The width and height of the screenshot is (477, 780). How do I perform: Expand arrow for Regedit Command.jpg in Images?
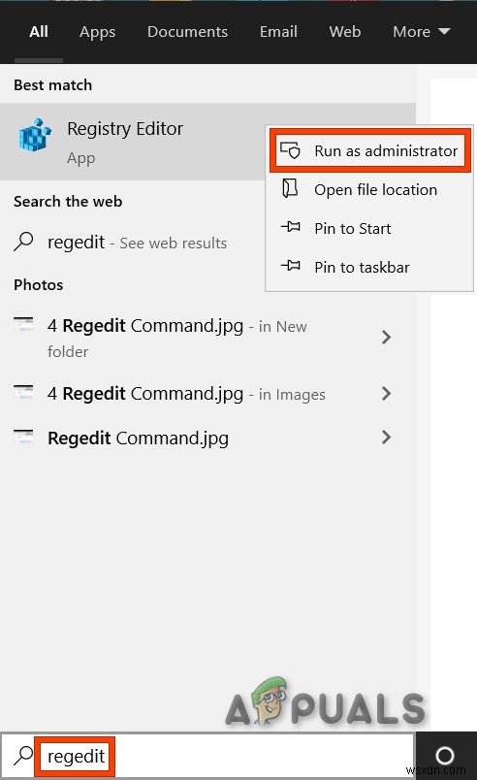(x=386, y=394)
